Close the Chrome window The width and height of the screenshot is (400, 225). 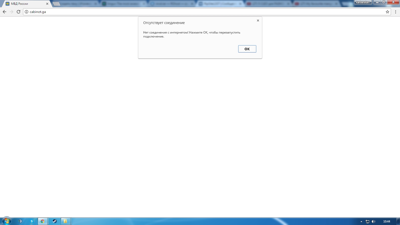(393, 2)
